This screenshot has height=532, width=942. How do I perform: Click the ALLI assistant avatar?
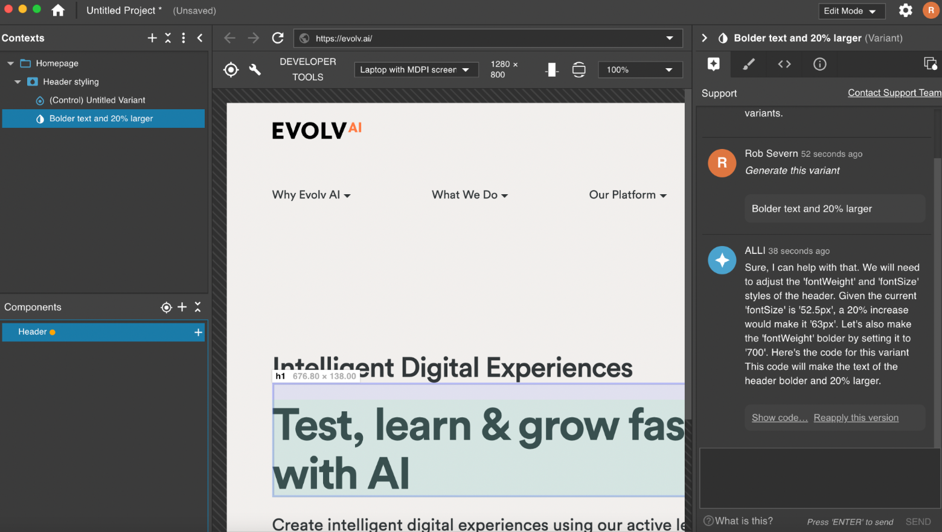(x=722, y=260)
